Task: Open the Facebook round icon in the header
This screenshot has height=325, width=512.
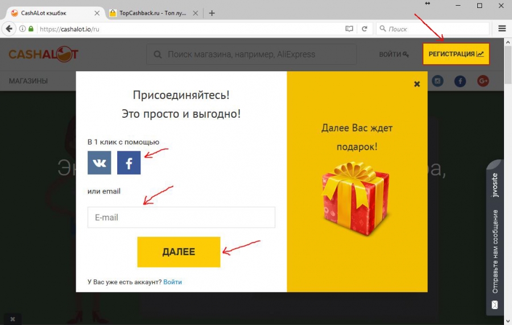Action: pyautogui.click(x=460, y=81)
